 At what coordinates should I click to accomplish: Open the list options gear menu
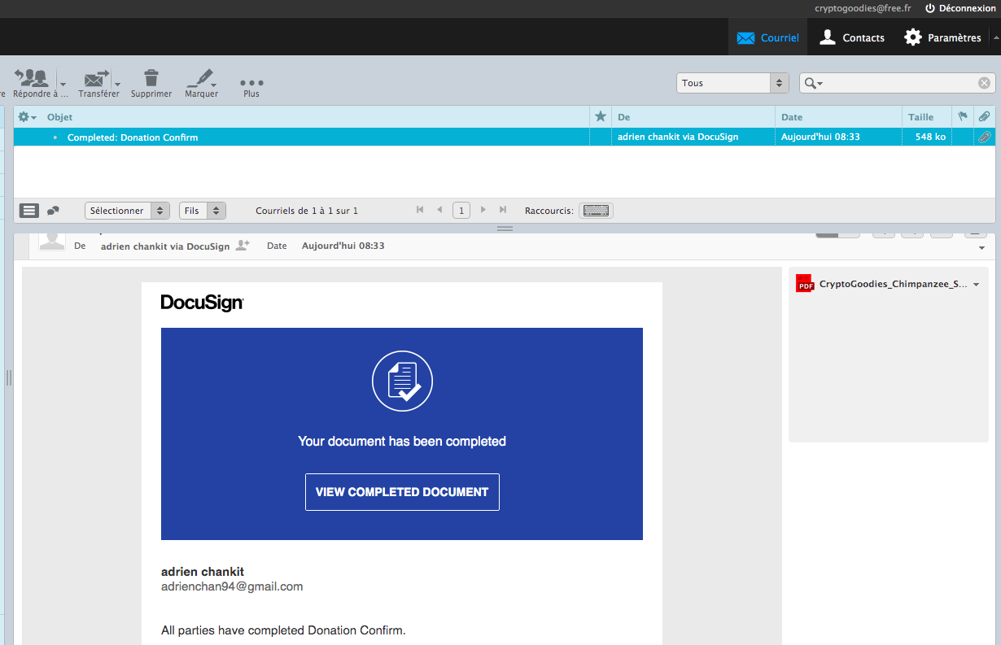(x=28, y=117)
